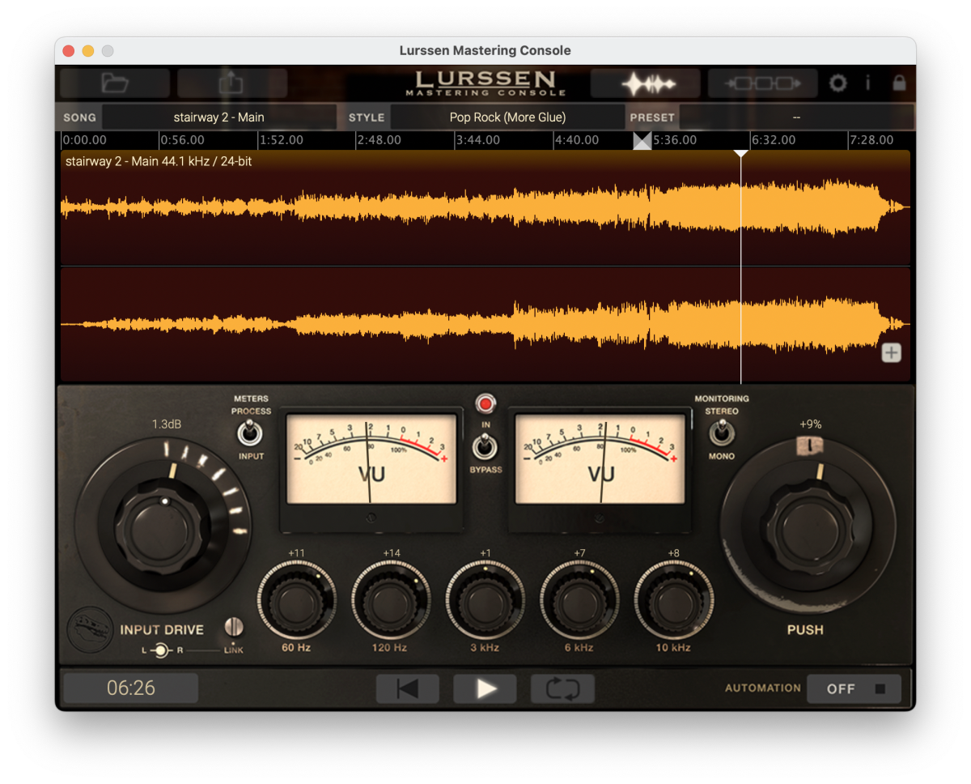Click the round badge logo beside Input Drive
This screenshot has width=971, height=784.
tap(90, 630)
